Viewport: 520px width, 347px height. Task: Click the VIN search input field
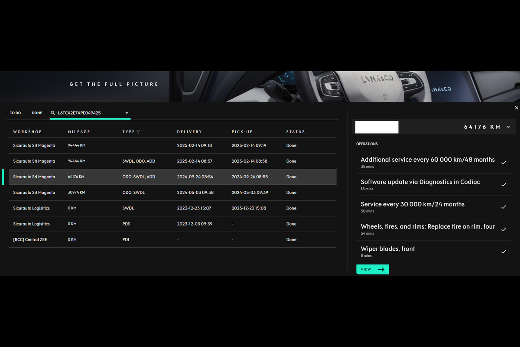[89, 113]
